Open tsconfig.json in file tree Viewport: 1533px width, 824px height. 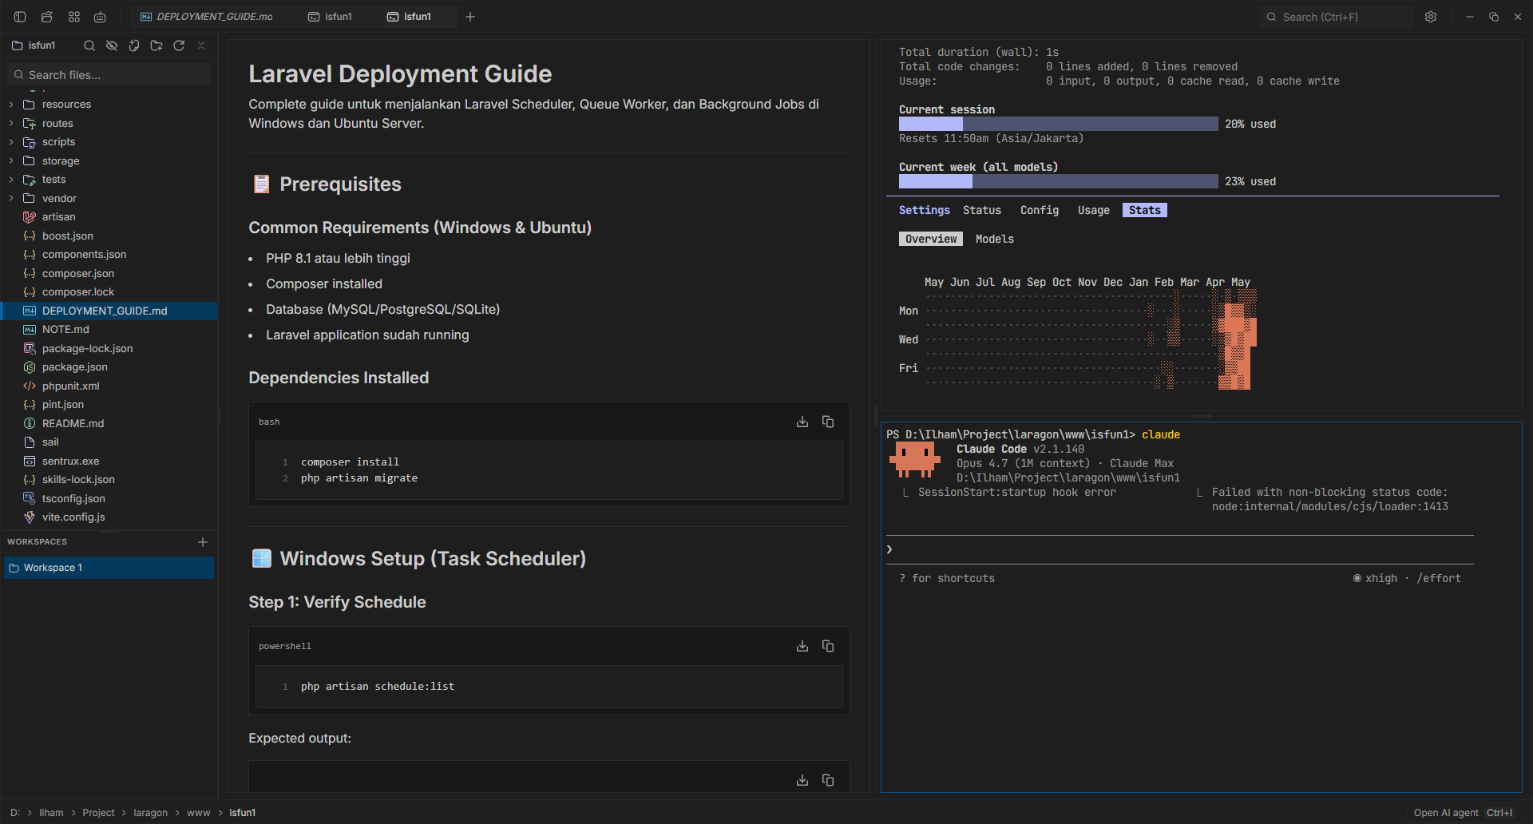tap(109, 499)
